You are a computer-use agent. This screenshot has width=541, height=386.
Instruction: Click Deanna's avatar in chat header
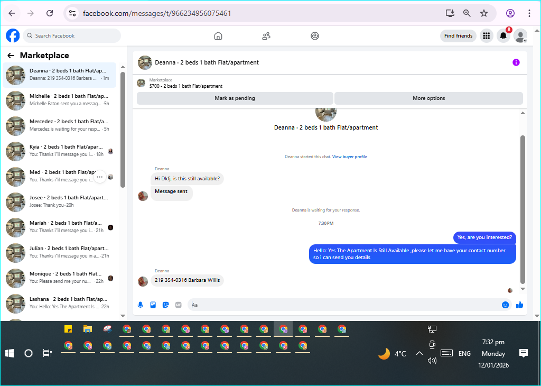pos(145,62)
